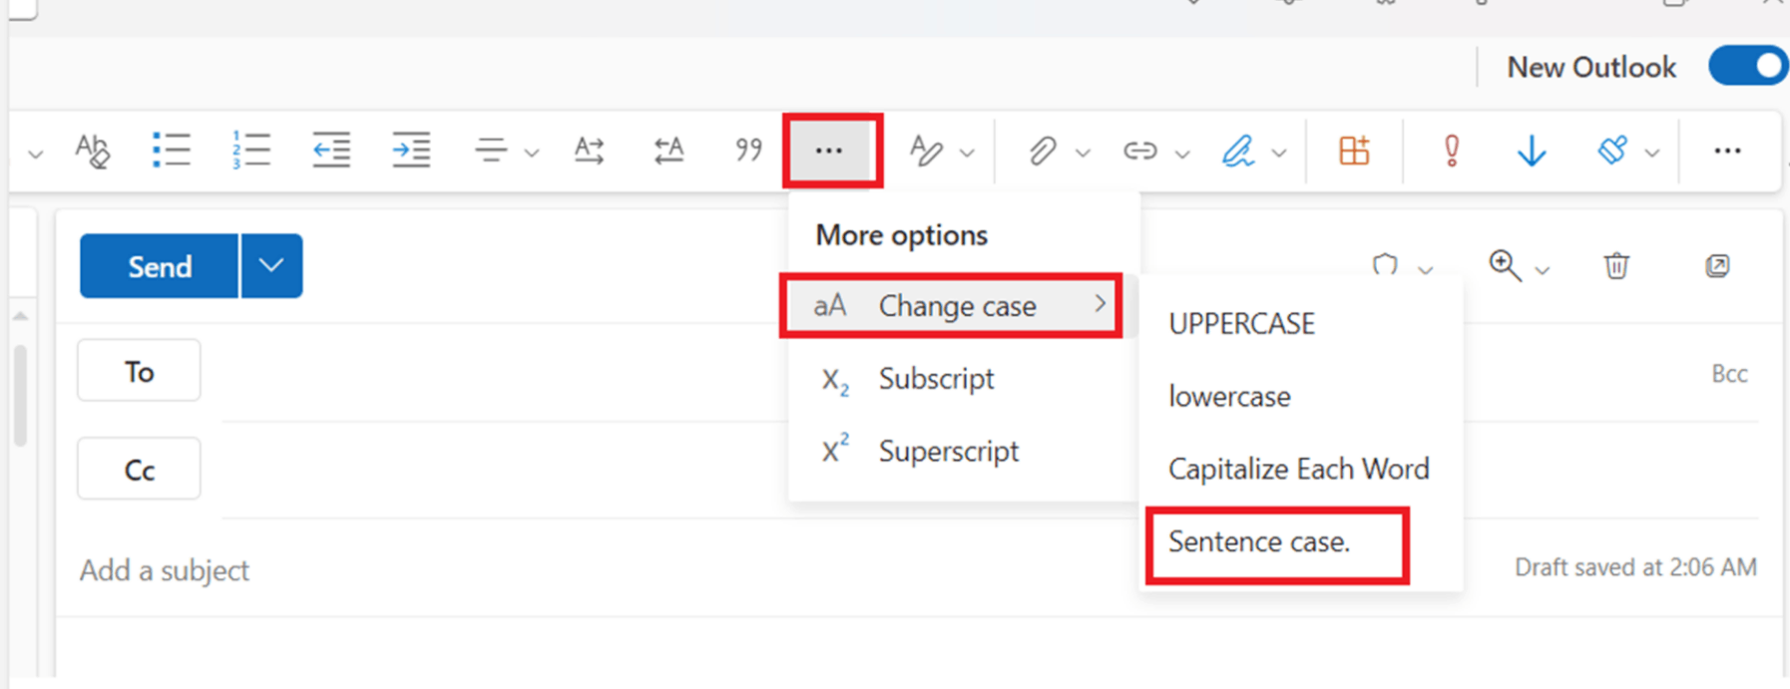
Task: Click the Send button
Action: coord(160,266)
